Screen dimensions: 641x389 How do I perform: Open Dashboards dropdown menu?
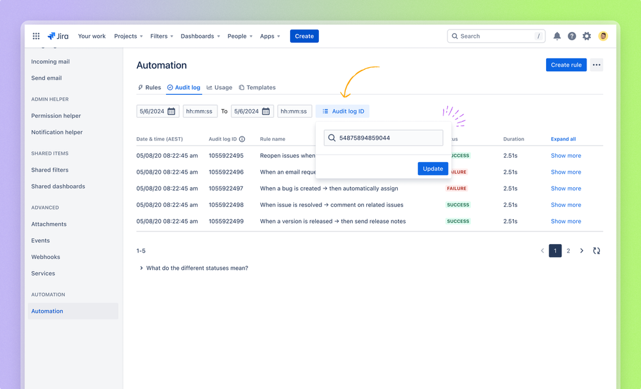[x=200, y=36]
